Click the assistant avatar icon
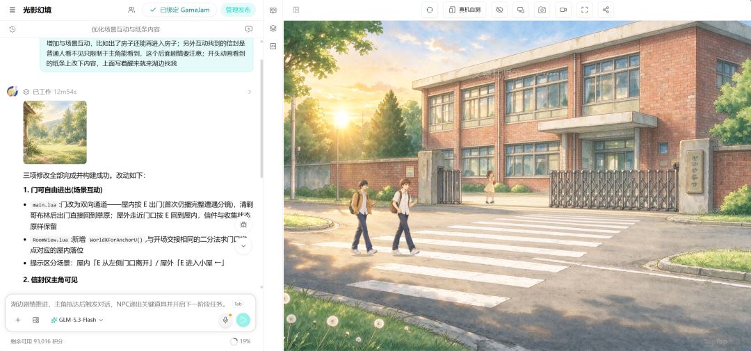This screenshot has height=351, width=751. (x=13, y=92)
